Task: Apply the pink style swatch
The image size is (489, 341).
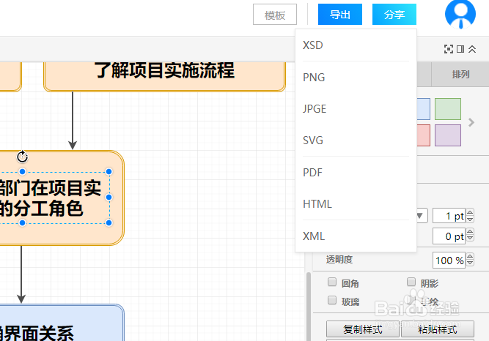Action: pos(424,135)
